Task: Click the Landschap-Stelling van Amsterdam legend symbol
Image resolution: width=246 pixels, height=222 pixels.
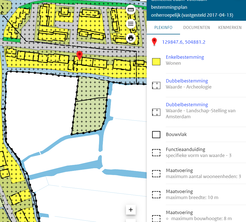Action: (x=156, y=112)
